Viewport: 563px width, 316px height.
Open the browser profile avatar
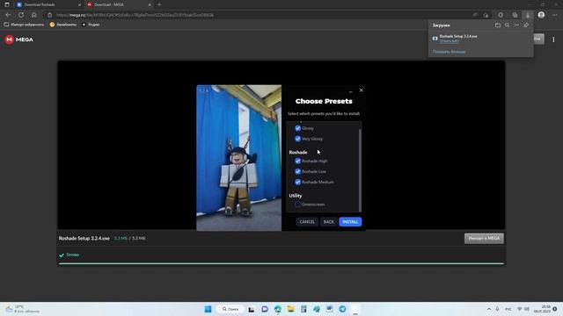(541, 15)
